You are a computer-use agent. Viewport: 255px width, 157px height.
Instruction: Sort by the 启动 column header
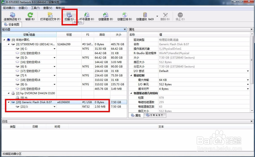102,35
